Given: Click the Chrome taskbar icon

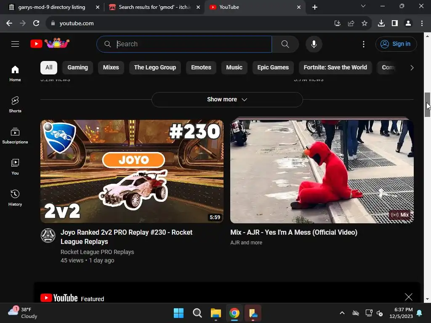Looking at the screenshot, I should [x=234, y=313].
